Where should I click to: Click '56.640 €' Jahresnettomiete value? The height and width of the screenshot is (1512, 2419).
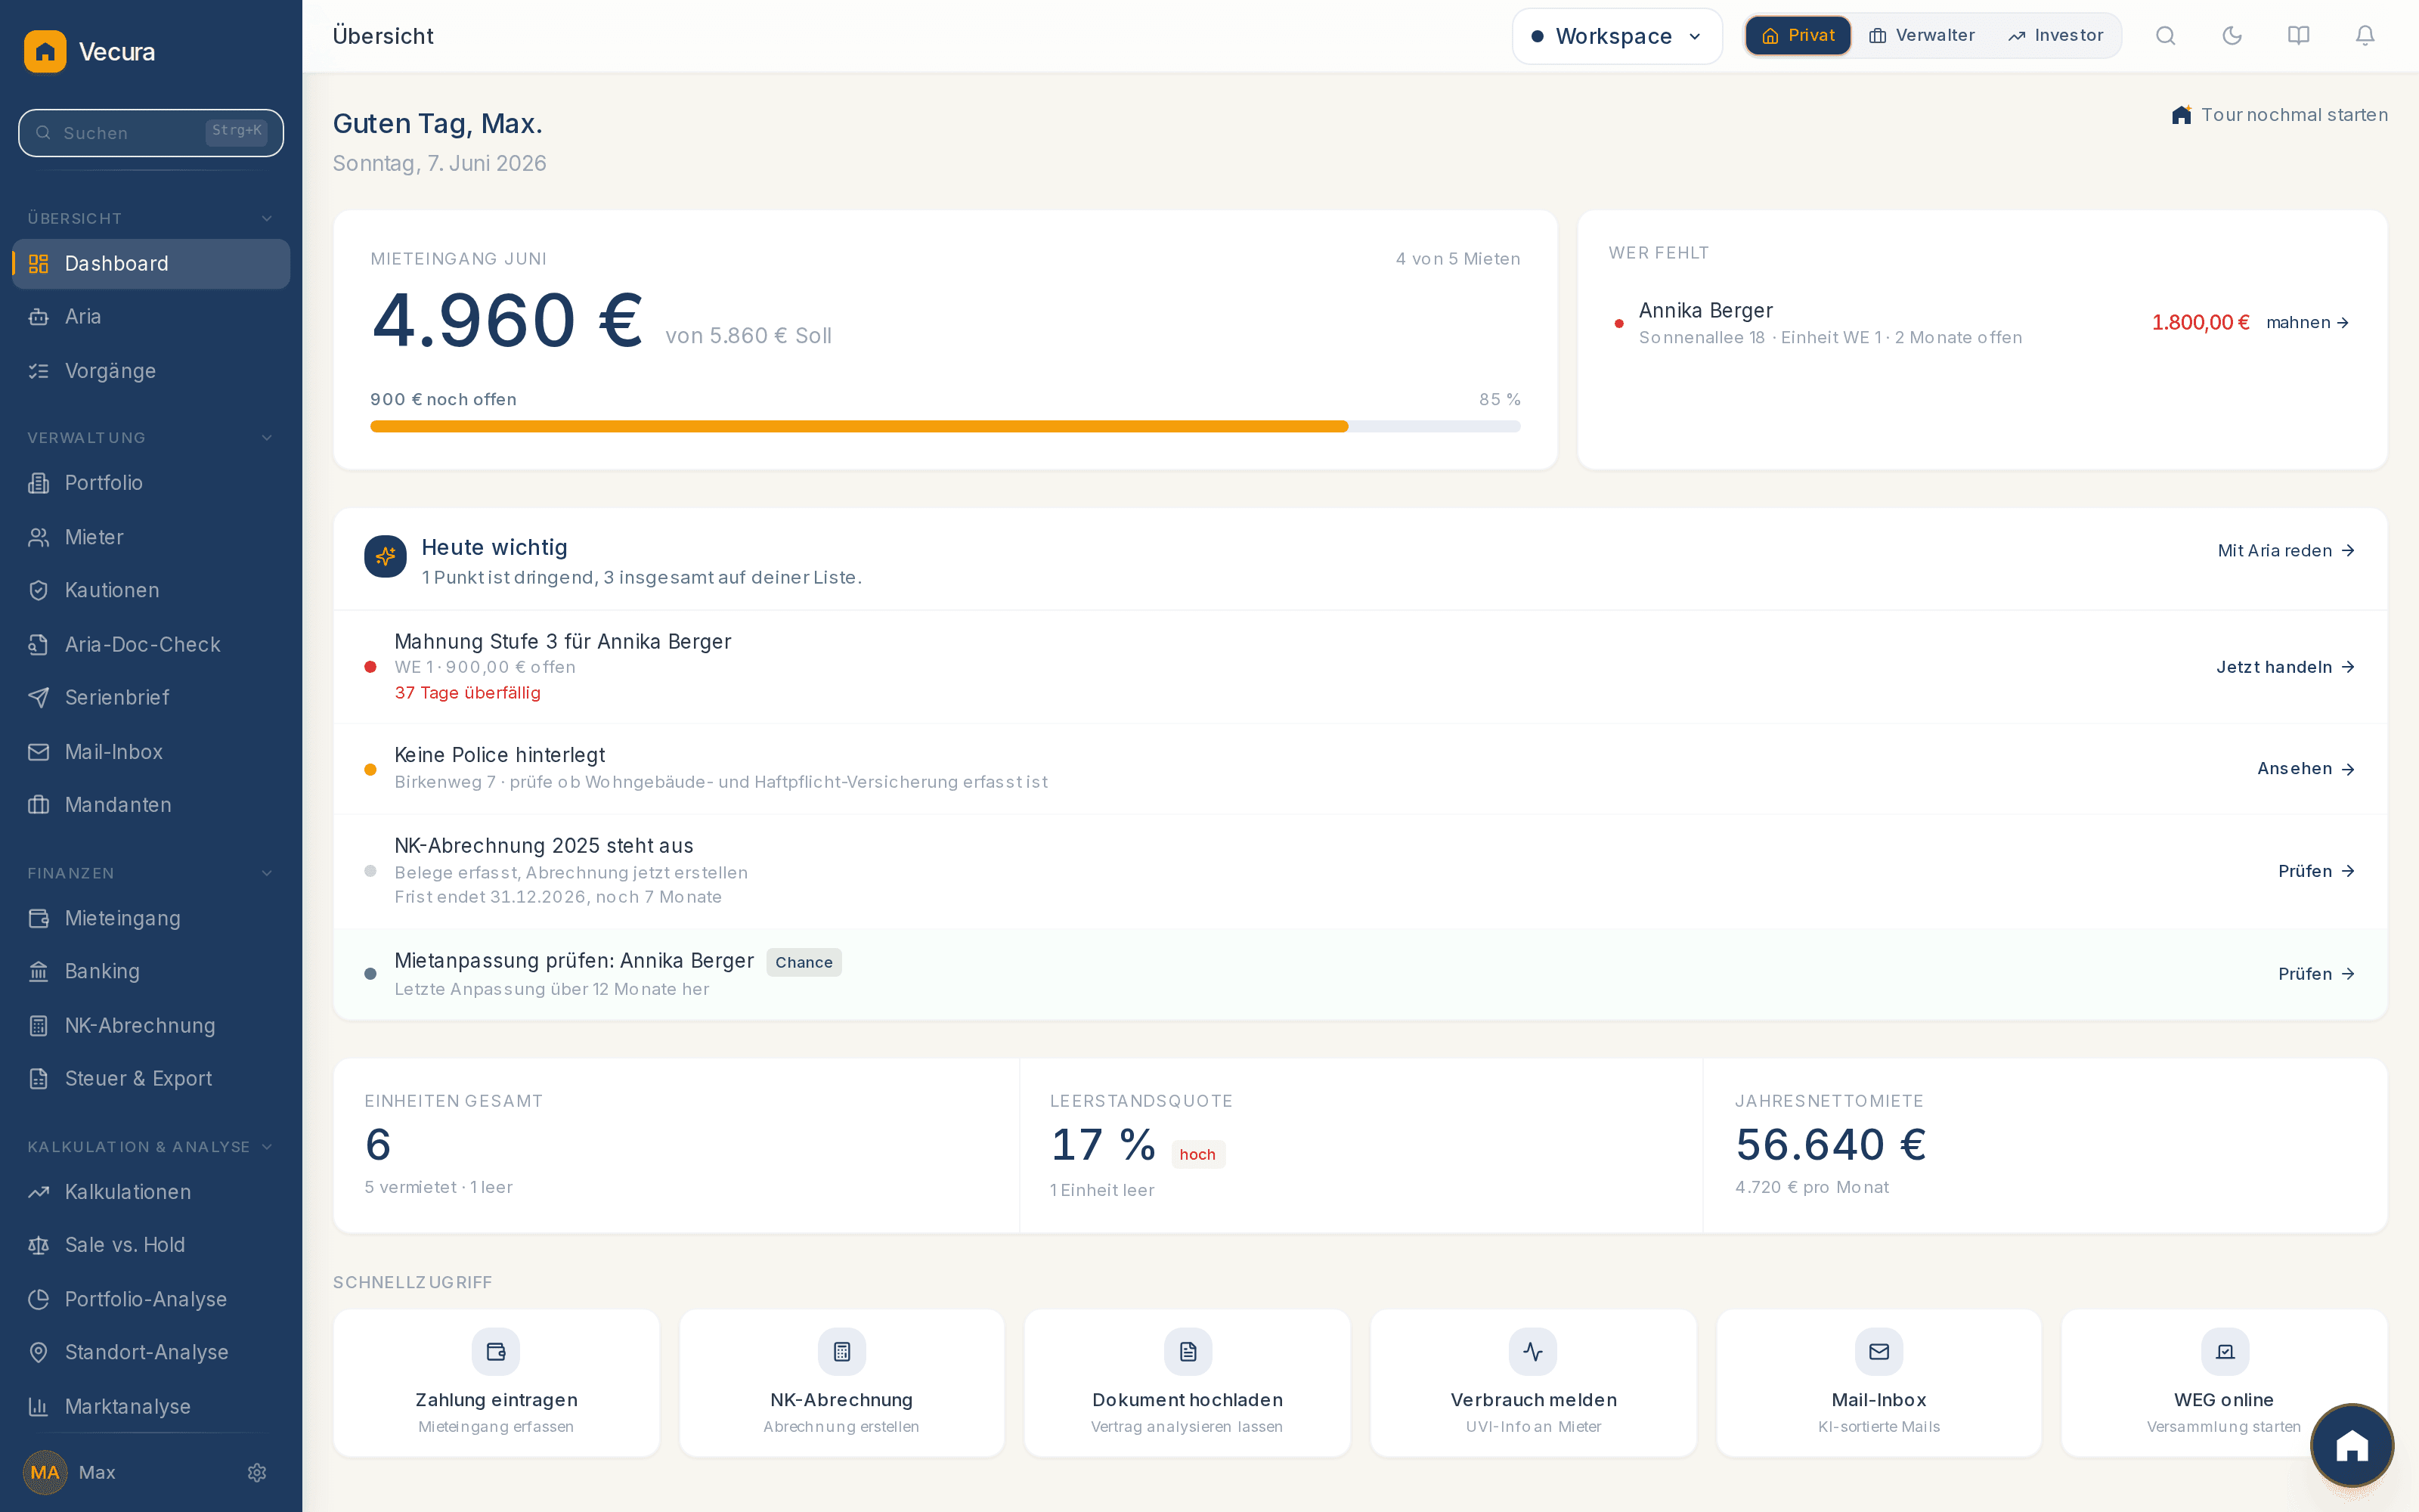1831,1144
